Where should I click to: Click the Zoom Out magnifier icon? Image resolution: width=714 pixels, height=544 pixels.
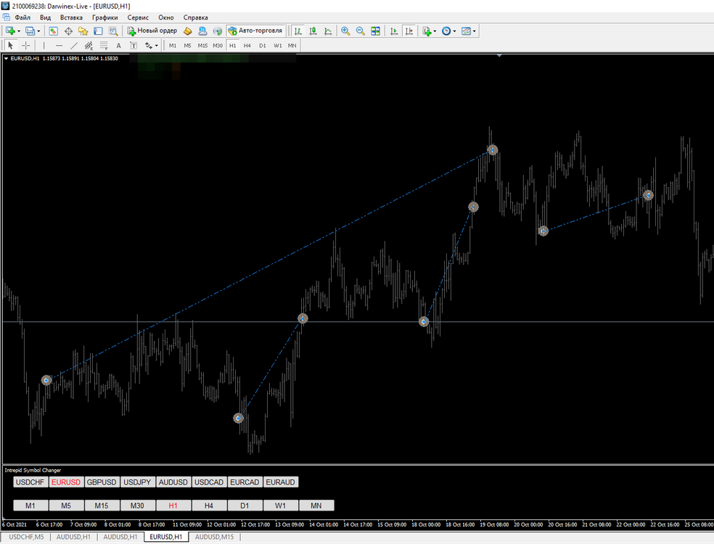[x=360, y=31]
